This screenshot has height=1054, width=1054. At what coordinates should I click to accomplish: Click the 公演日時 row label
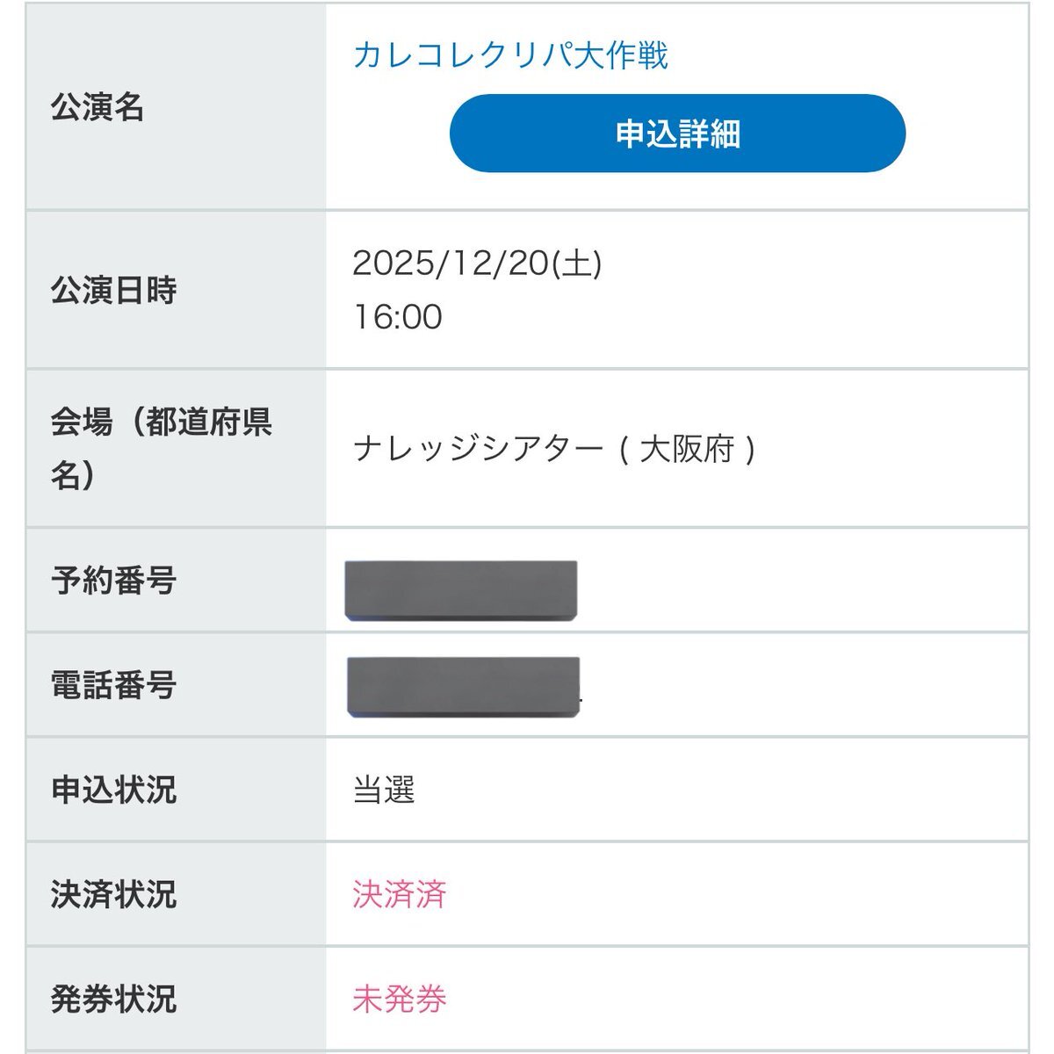(x=113, y=290)
